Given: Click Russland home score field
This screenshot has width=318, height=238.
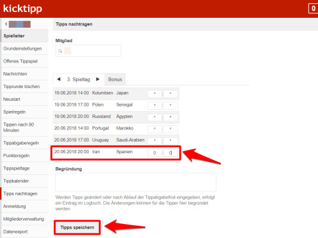Looking at the screenshot, I should point(155,117).
